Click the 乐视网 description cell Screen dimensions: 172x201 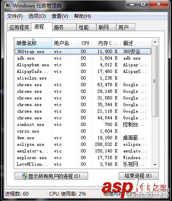coord(134,164)
